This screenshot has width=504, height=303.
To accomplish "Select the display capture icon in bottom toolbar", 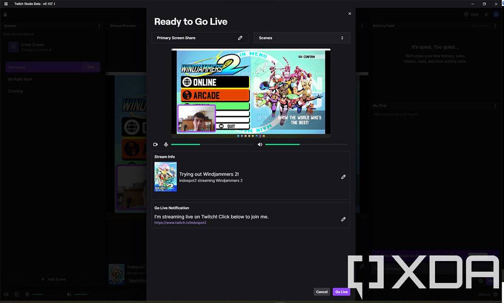I will click(x=6, y=294).
